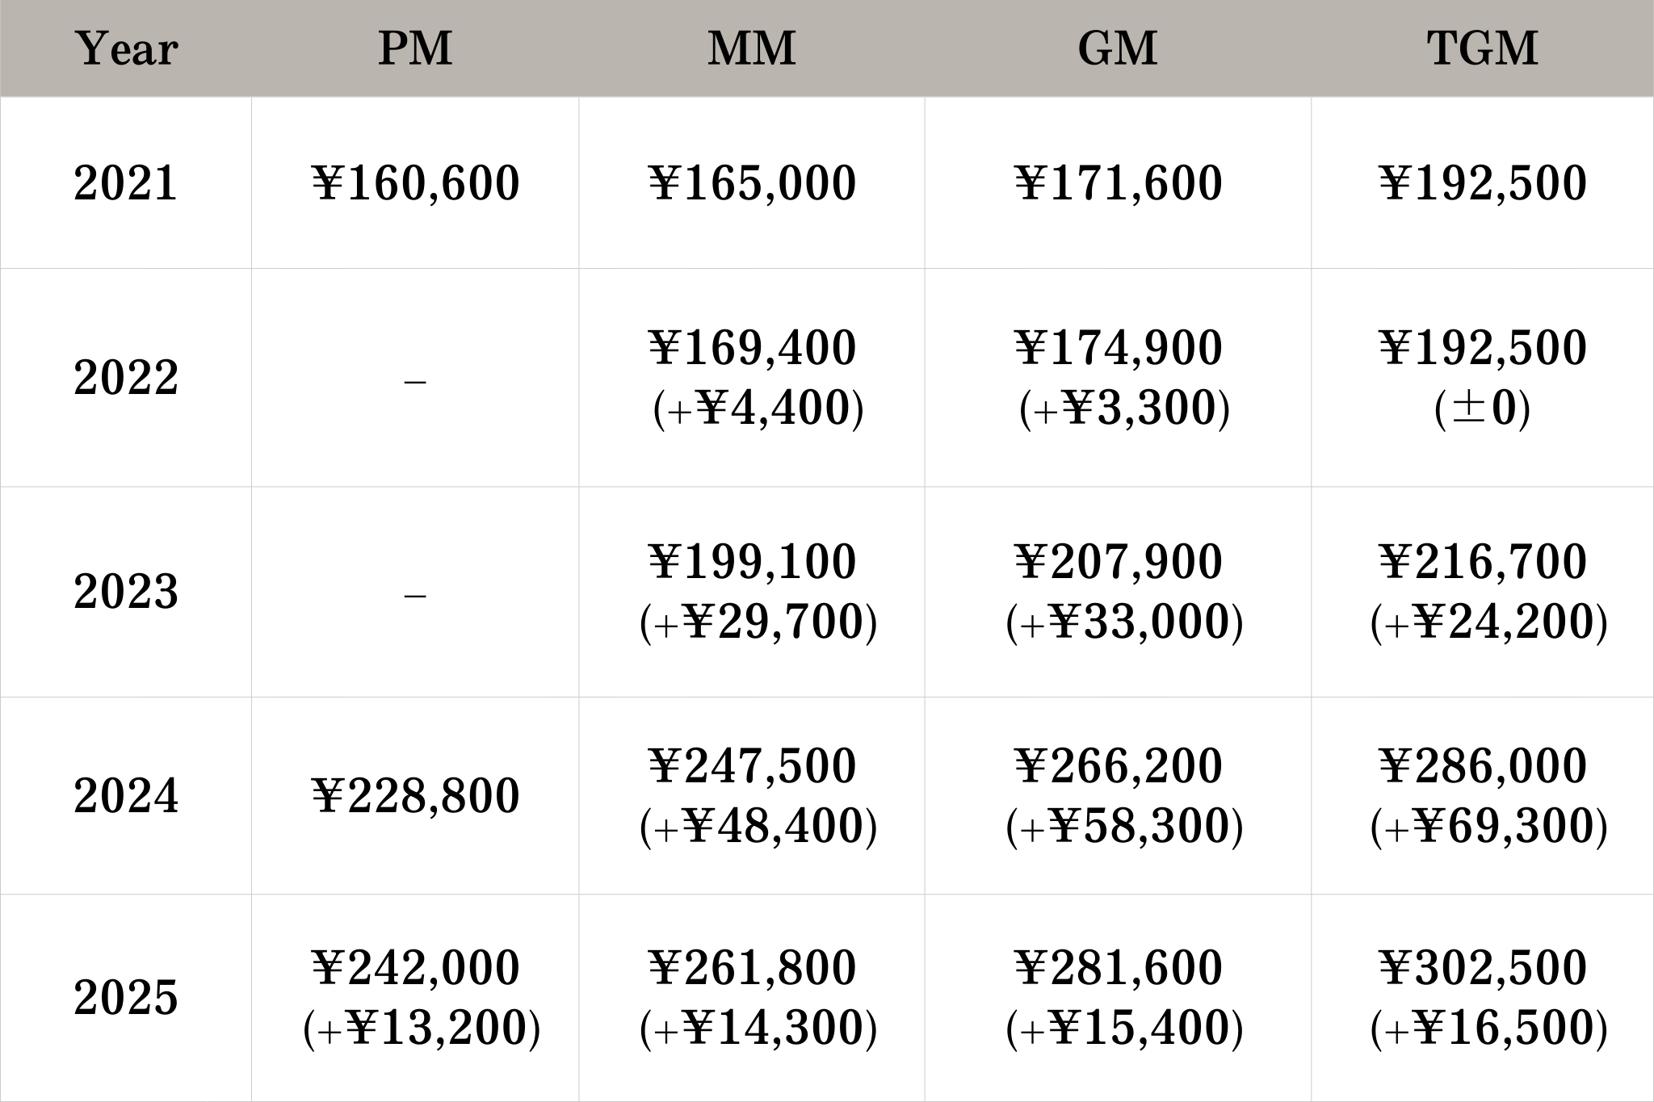Select the 2021 PM price ¥160,600
The height and width of the screenshot is (1102, 1654).
click(x=415, y=183)
